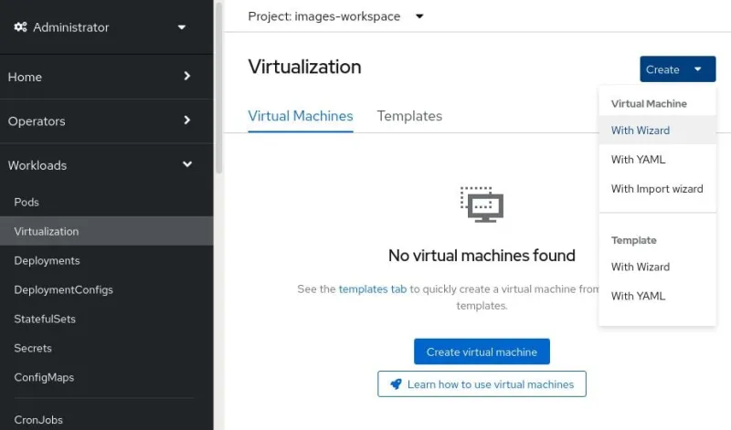Click Learn how to use virtual machines

point(482,384)
